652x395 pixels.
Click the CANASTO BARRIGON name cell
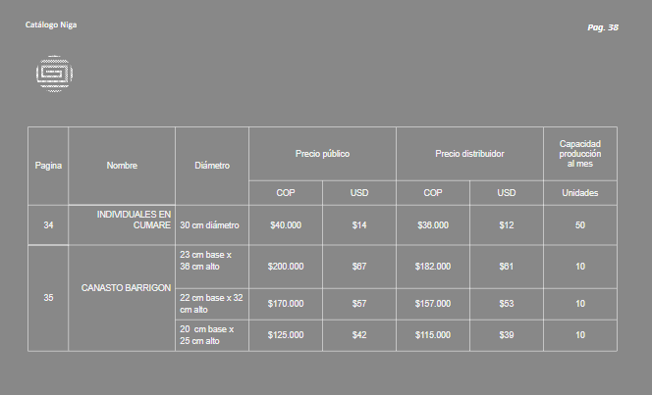pos(122,298)
